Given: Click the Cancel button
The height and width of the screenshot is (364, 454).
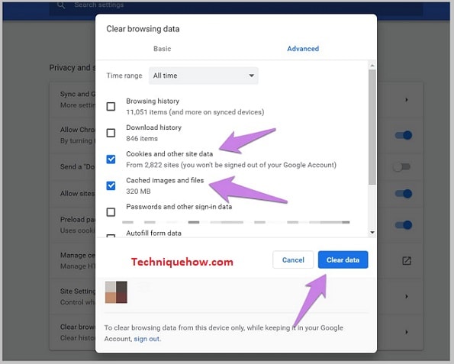Looking at the screenshot, I should [x=293, y=259].
